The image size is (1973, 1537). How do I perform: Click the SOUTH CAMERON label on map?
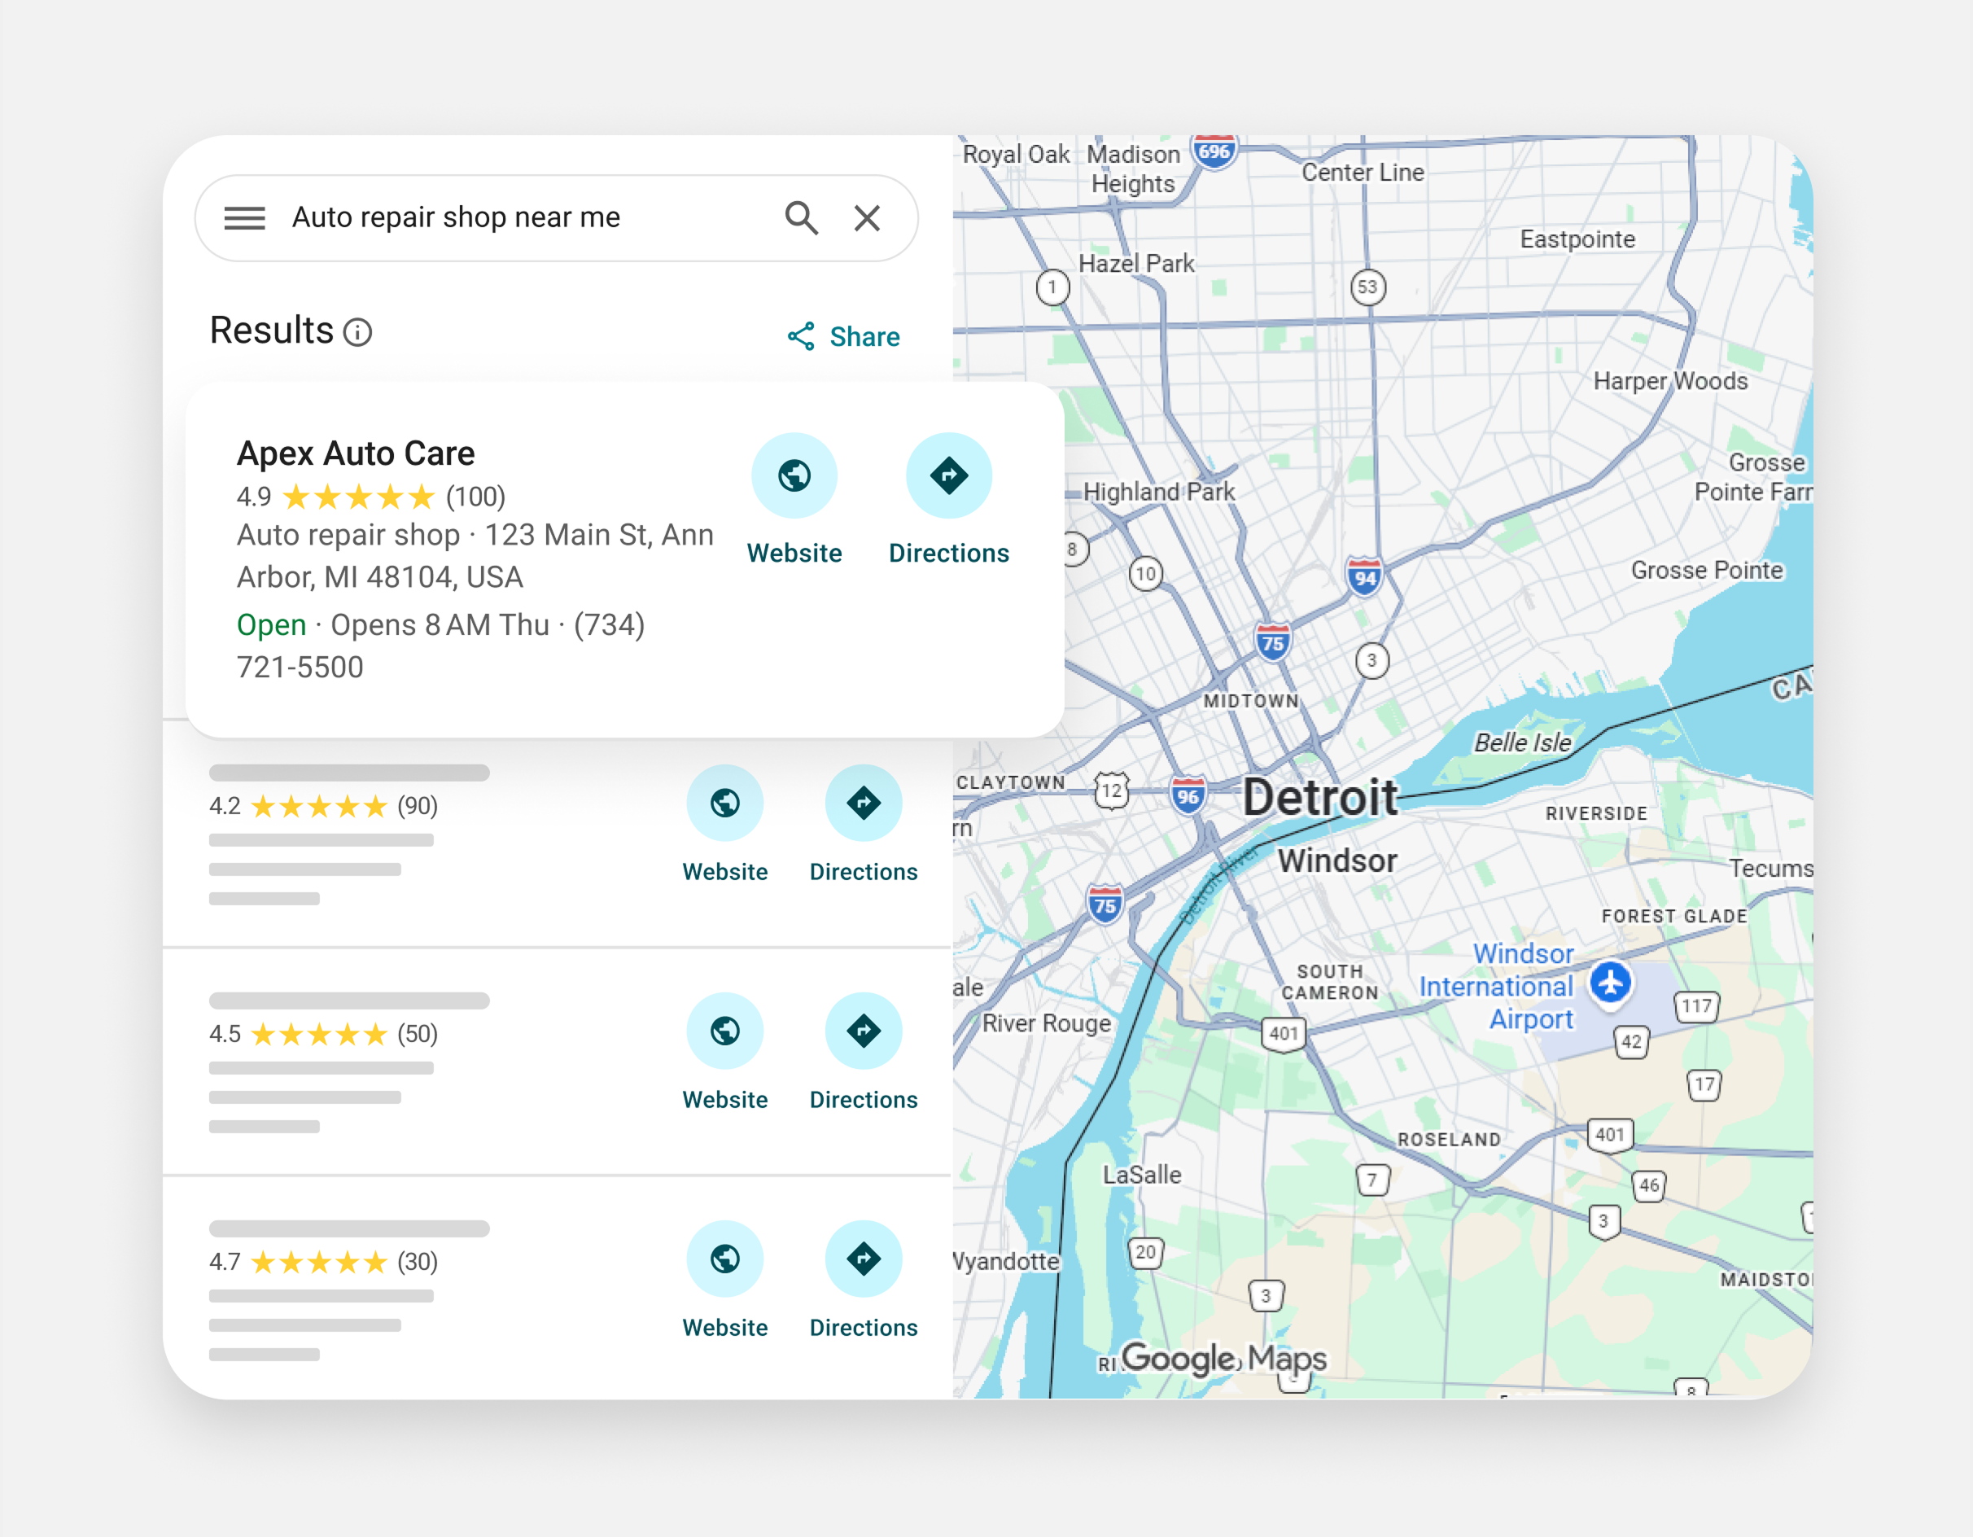(x=1330, y=982)
